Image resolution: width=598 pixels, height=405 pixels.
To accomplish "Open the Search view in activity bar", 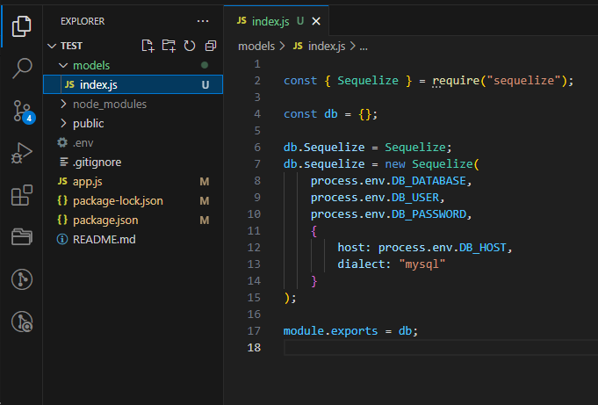I will point(21,69).
